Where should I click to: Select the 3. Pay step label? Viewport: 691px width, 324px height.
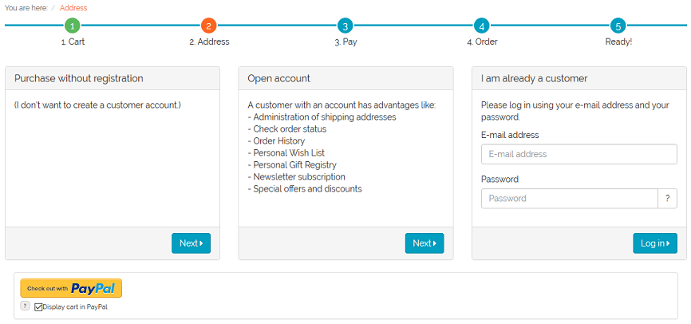345,41
